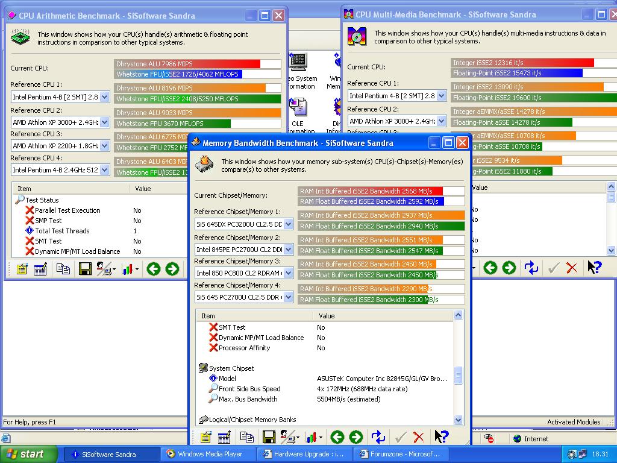
Task: Click the green forward arrow in CPU Multi-Media window
Action: click(509, 268)
